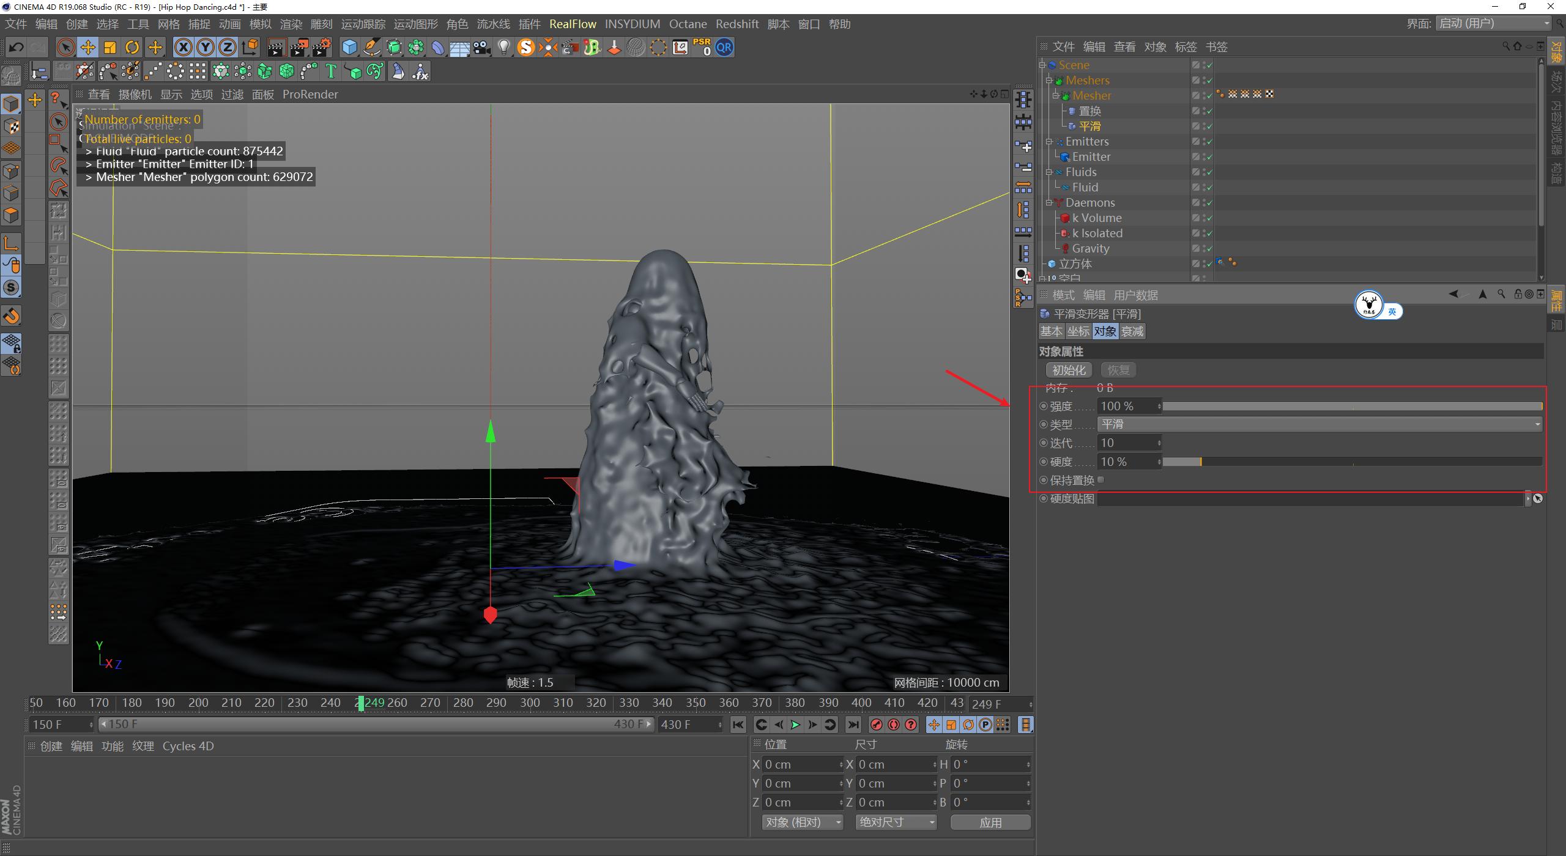This screenshot has width=1566, height=856.
Task: Open the Cube primitive icon
Action: pyautogui.click(x=349, y=47)
